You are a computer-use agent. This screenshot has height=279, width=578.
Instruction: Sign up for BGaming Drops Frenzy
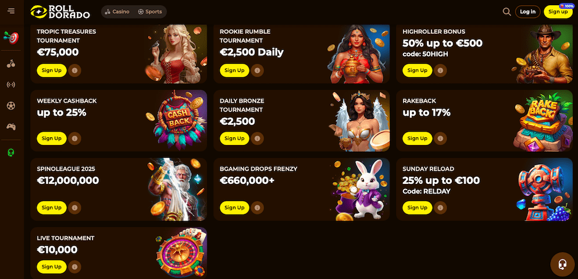click(x=234, y=208)
